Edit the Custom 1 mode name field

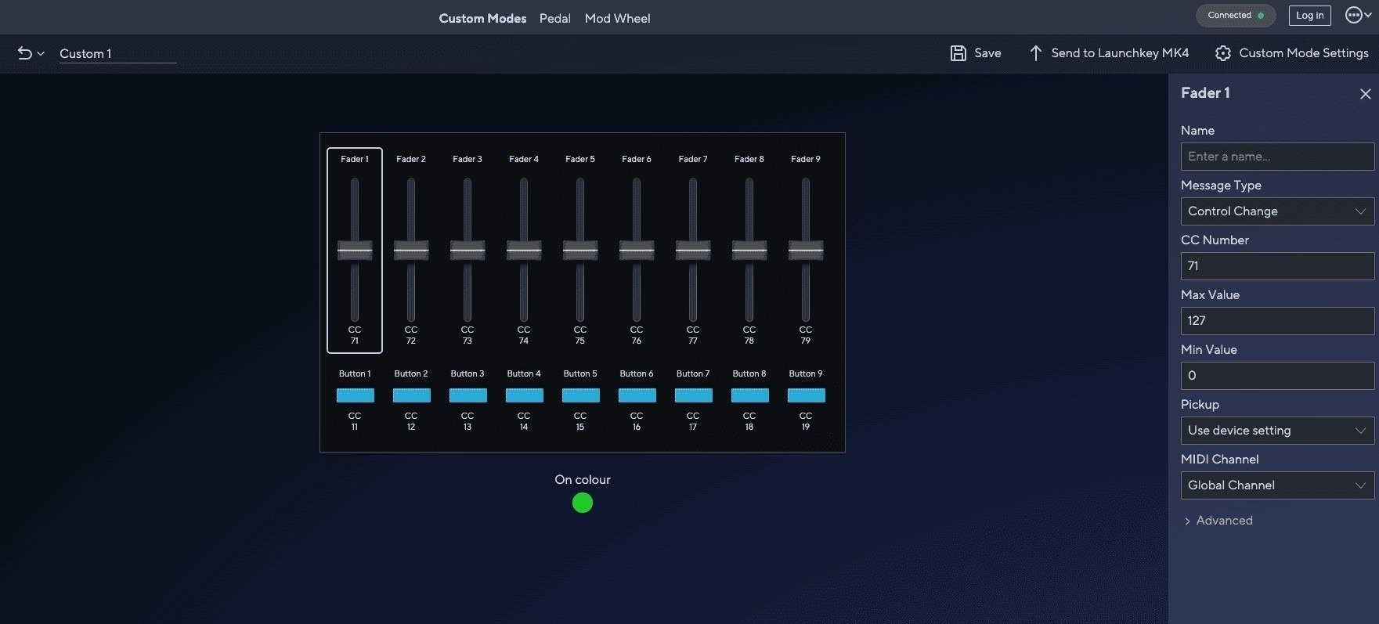pyautogui.click(x=117, y=54)
